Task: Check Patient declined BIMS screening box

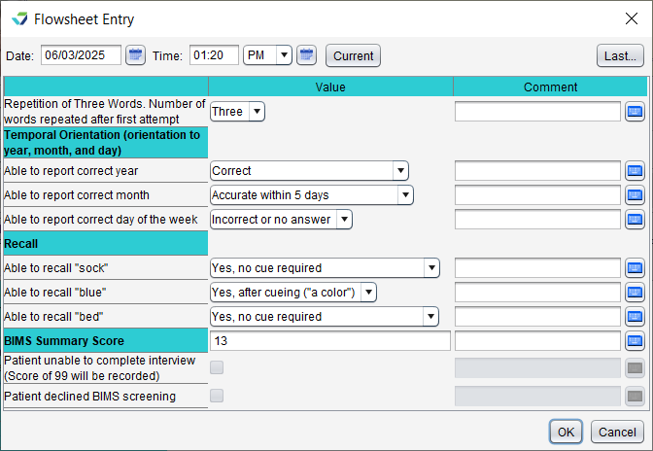Action: [x=217, y=396]
